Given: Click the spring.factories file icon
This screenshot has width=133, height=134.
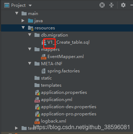Looking at the screenshot, I should (43, 71).
